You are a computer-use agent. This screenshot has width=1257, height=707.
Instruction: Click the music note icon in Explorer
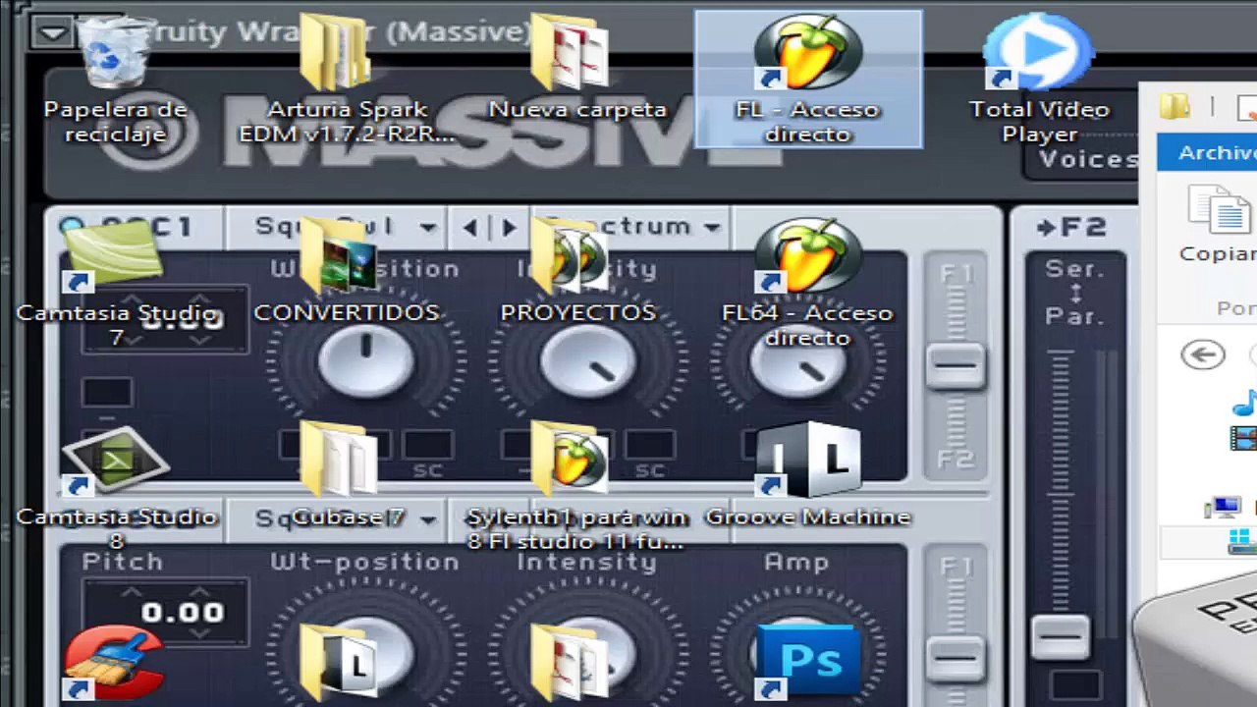[x=1245, y=402]
